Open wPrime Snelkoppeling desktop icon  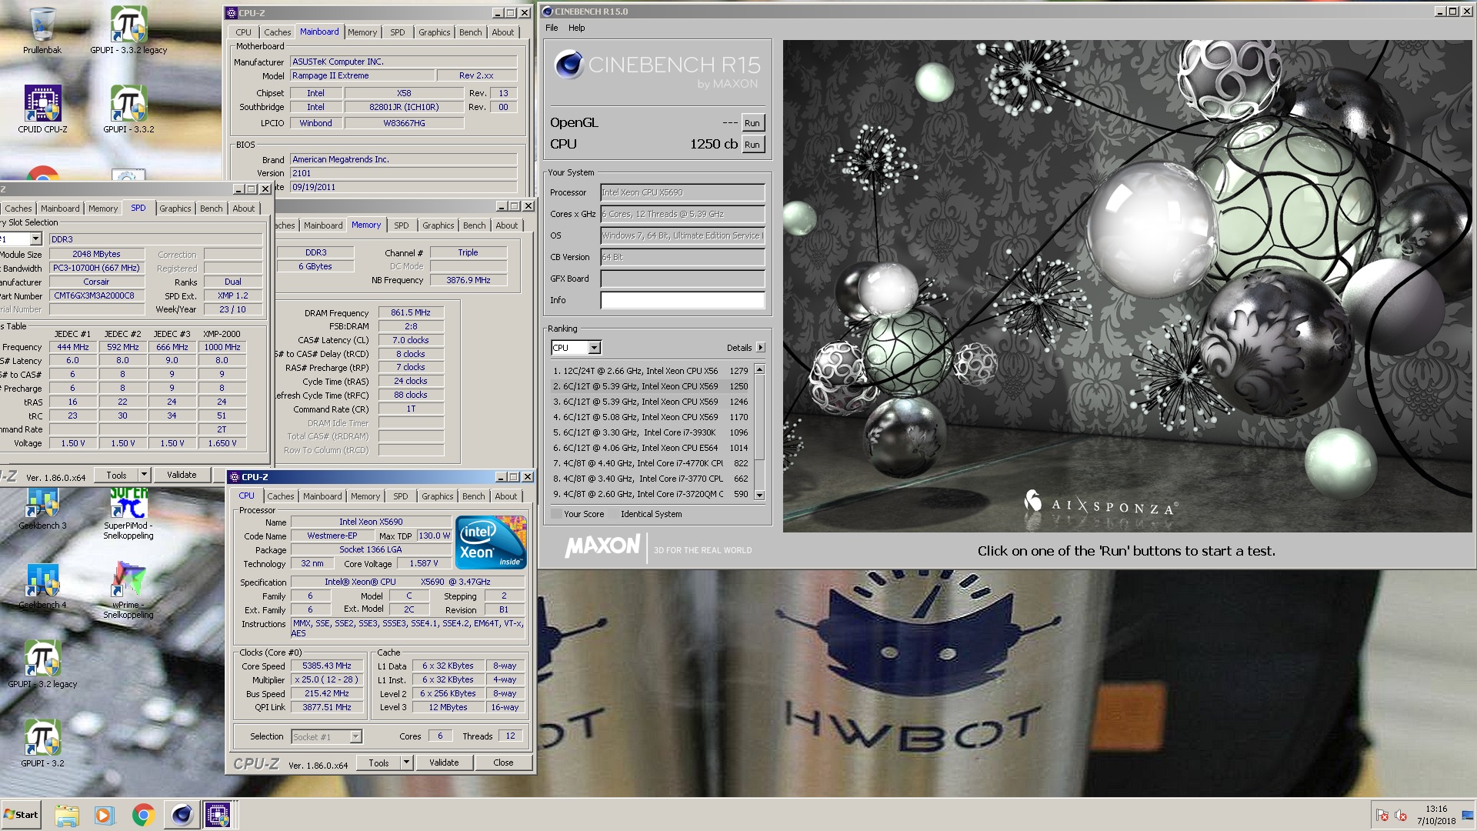coord(128,591)
